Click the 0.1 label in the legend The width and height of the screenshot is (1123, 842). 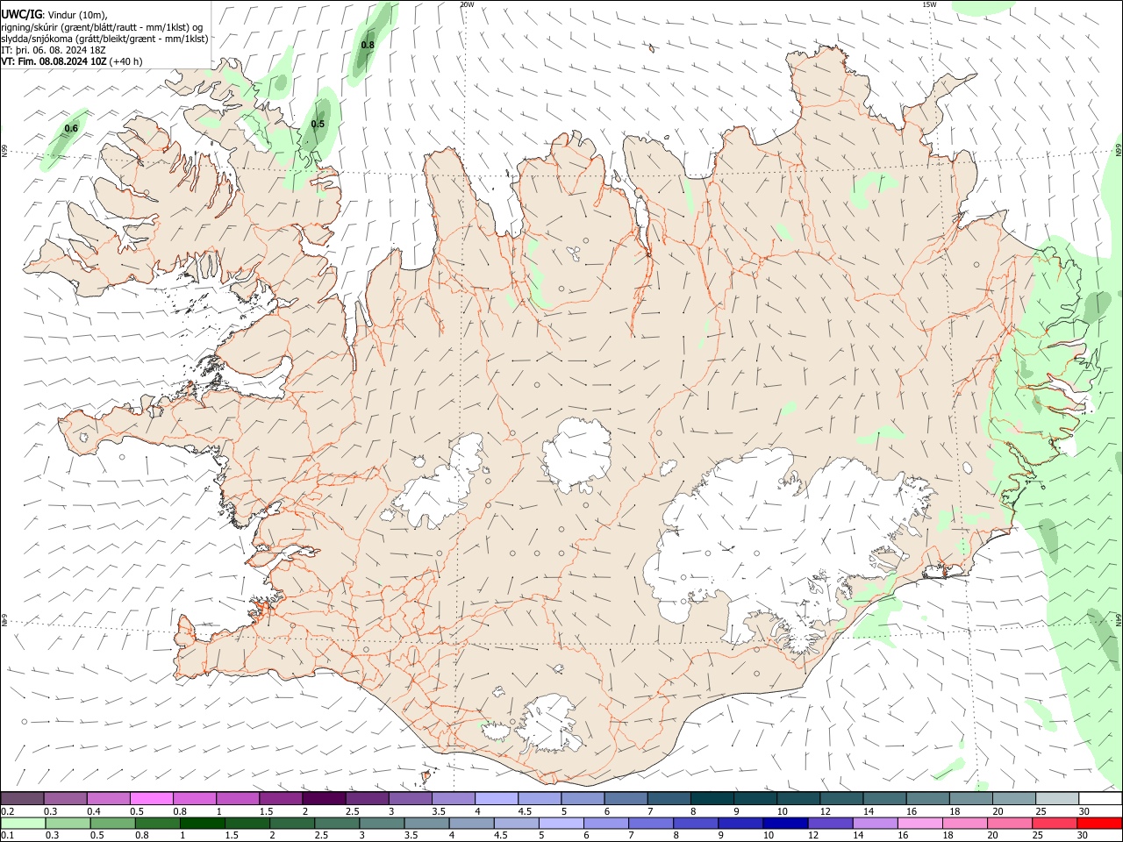pyautogui.click(x=8, y=835)
